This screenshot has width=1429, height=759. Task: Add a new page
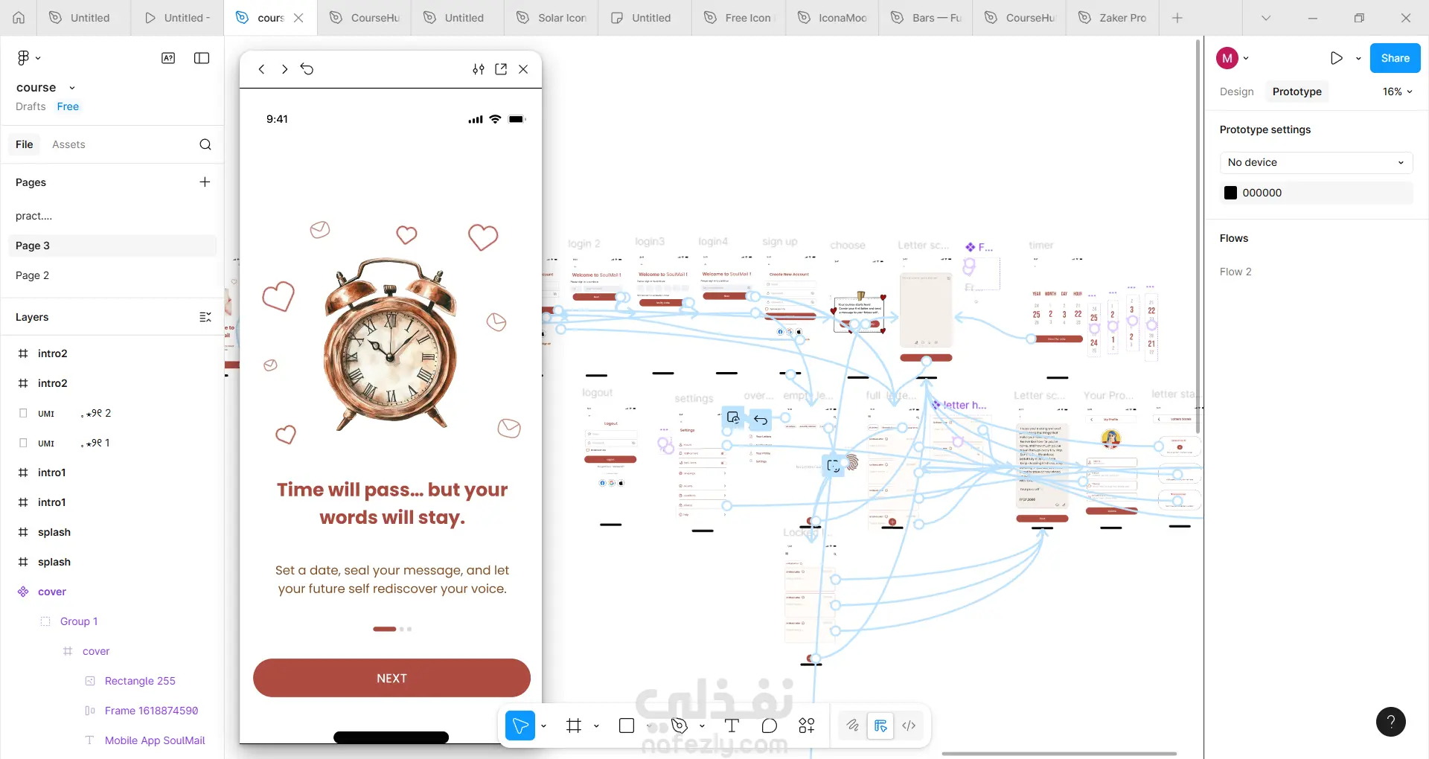tap(205, 182)
